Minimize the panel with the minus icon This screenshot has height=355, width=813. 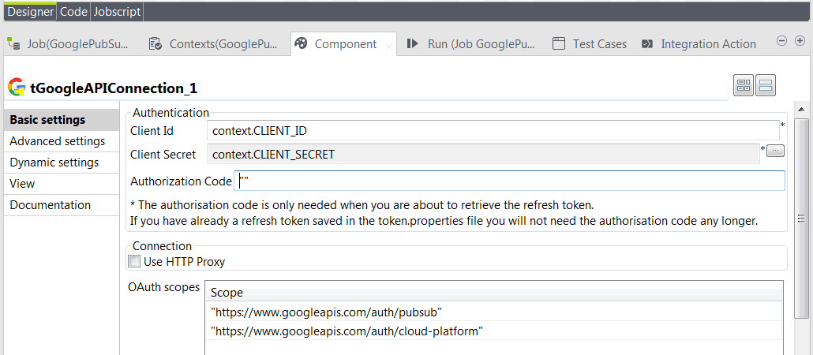click(782, 41)
